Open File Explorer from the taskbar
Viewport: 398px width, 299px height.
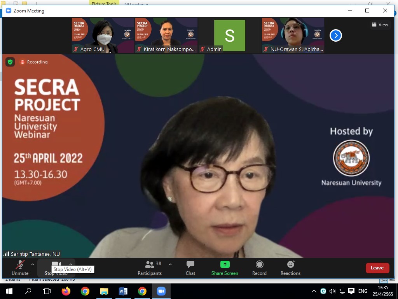pyautogui.click(x=104, y=291)
